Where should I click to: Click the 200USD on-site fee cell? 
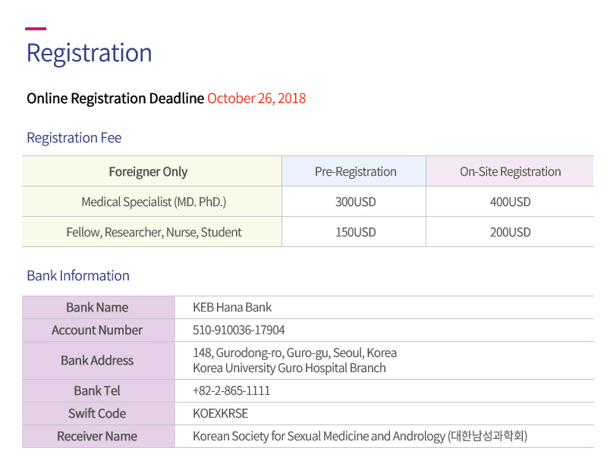(510, 232)
